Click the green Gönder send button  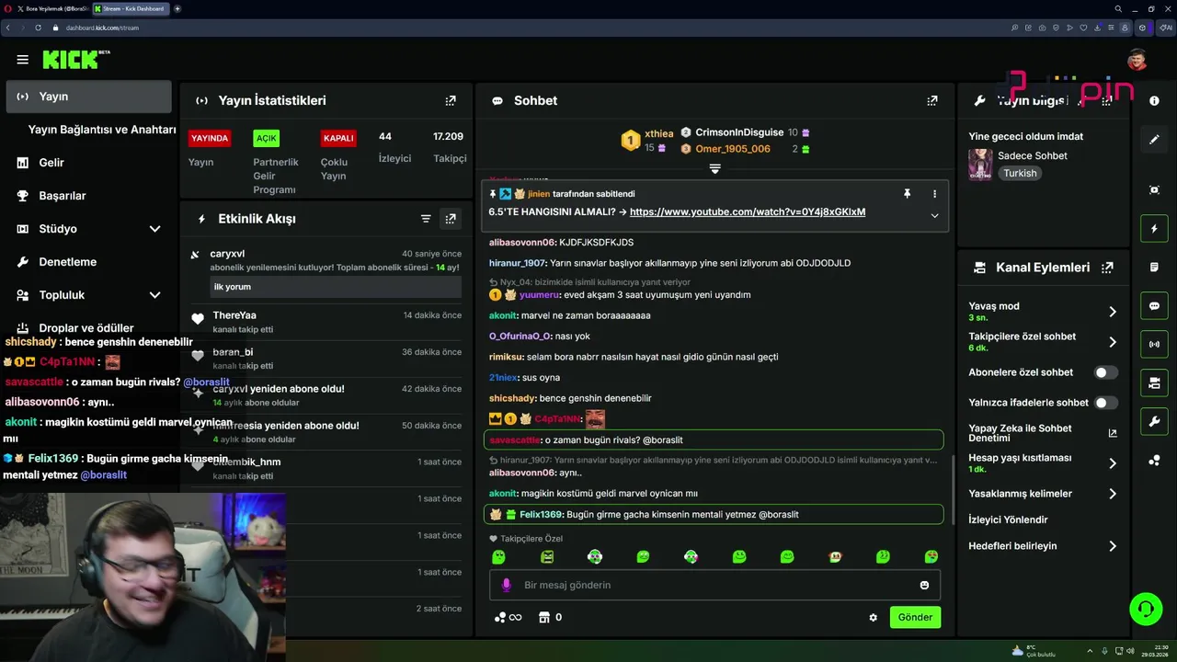[915, 617]
